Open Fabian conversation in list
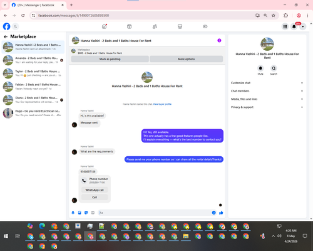Image resolution: width=313 pixels, height=251 pixels. click(x=33, y=87)
